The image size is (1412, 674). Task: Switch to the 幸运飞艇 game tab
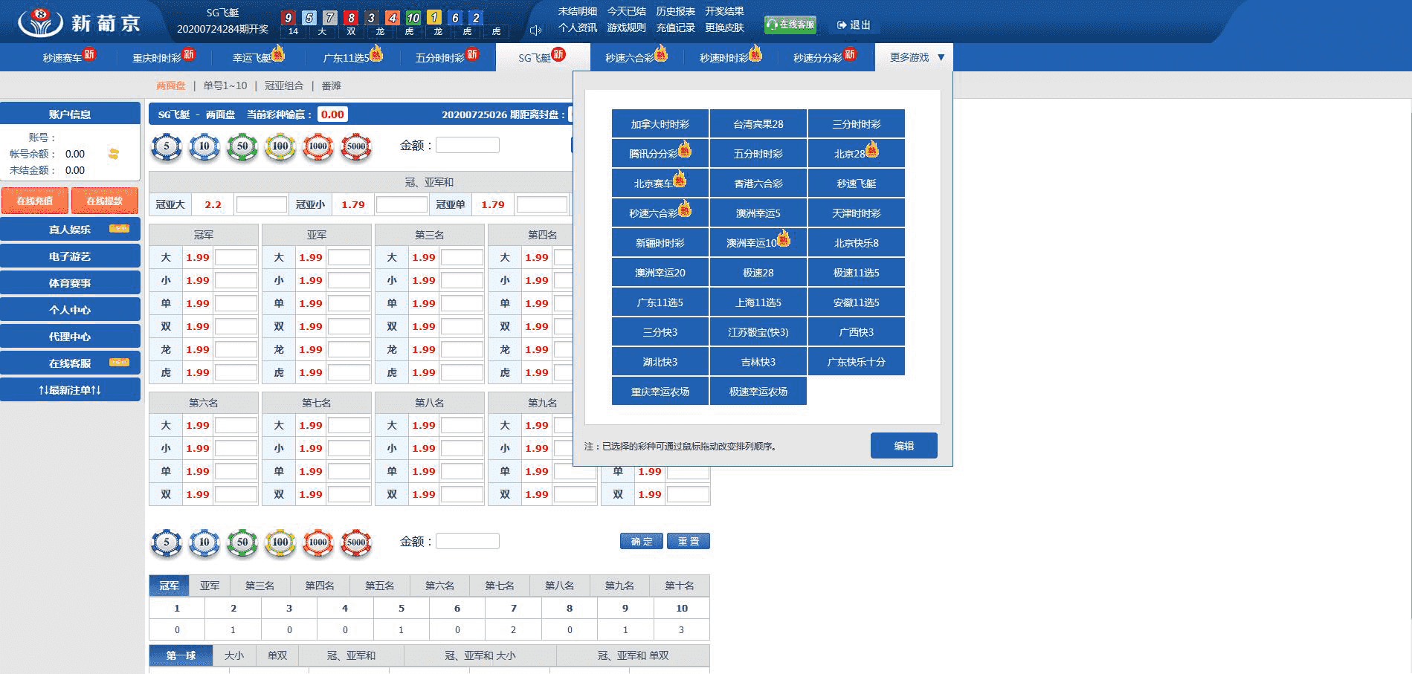point(253,57)
